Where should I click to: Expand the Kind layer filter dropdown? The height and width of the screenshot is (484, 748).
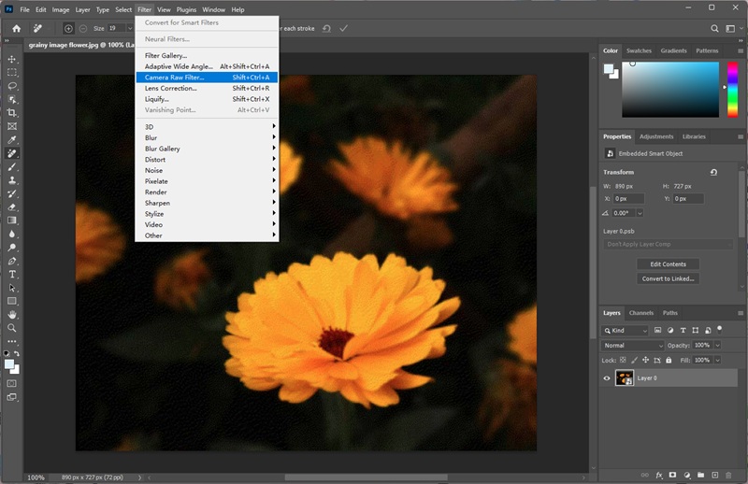626,331
